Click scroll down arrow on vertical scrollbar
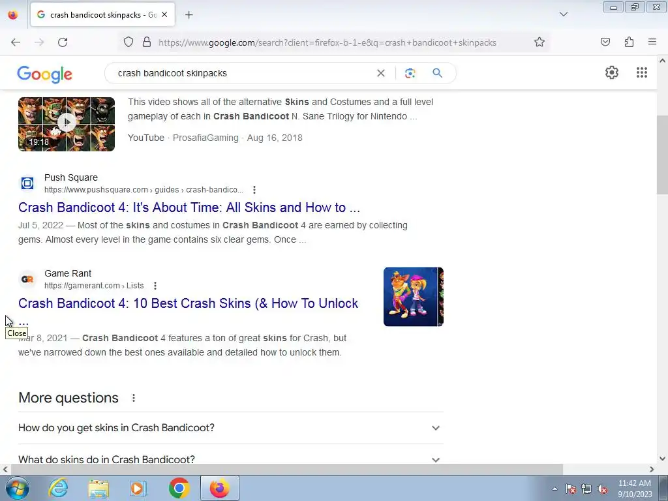The width and height of the screenshot is (668, 501). (662, 459)
